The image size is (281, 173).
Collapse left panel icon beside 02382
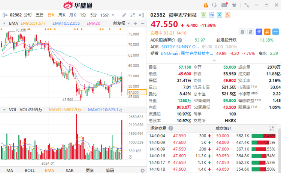click(x=5, y=15)
